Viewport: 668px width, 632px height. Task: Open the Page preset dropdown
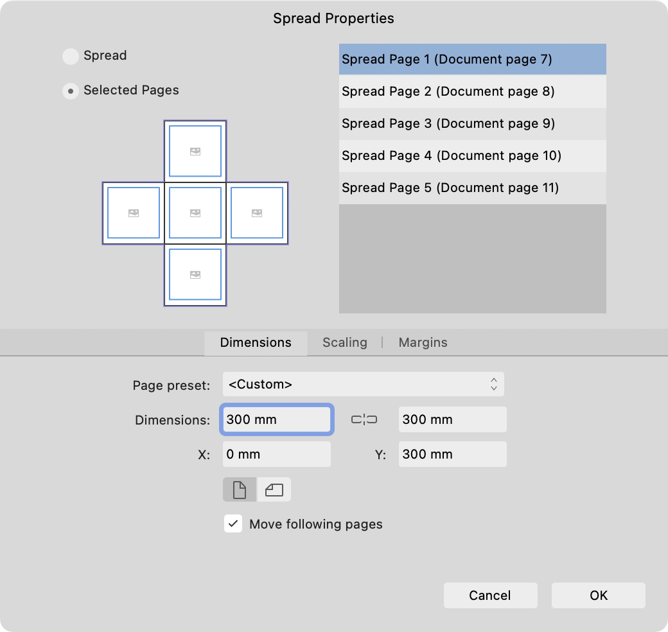(x=364, y=384)
